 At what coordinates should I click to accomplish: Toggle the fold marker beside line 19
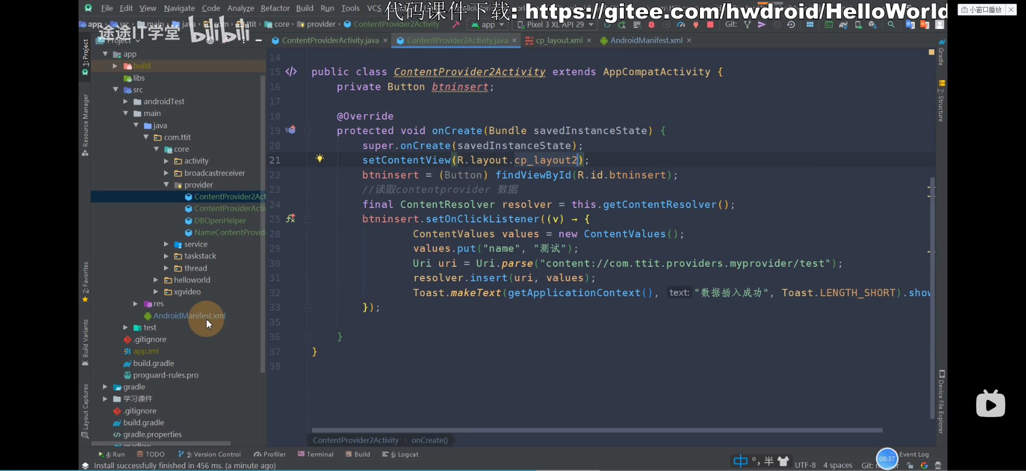coord(307,130)
